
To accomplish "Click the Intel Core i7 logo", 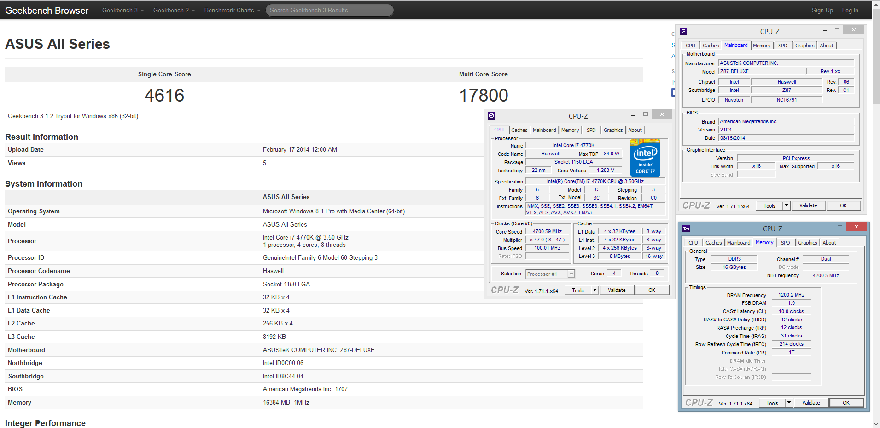I will tap(645, 158).
